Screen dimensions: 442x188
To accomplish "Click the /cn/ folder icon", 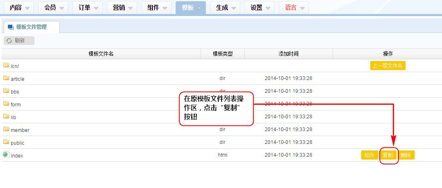I will [x=6, y=65].
